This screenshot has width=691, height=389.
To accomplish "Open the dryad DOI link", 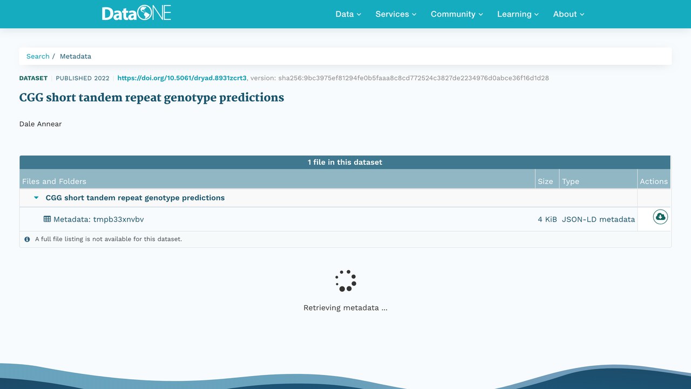I will pos(182,78).
